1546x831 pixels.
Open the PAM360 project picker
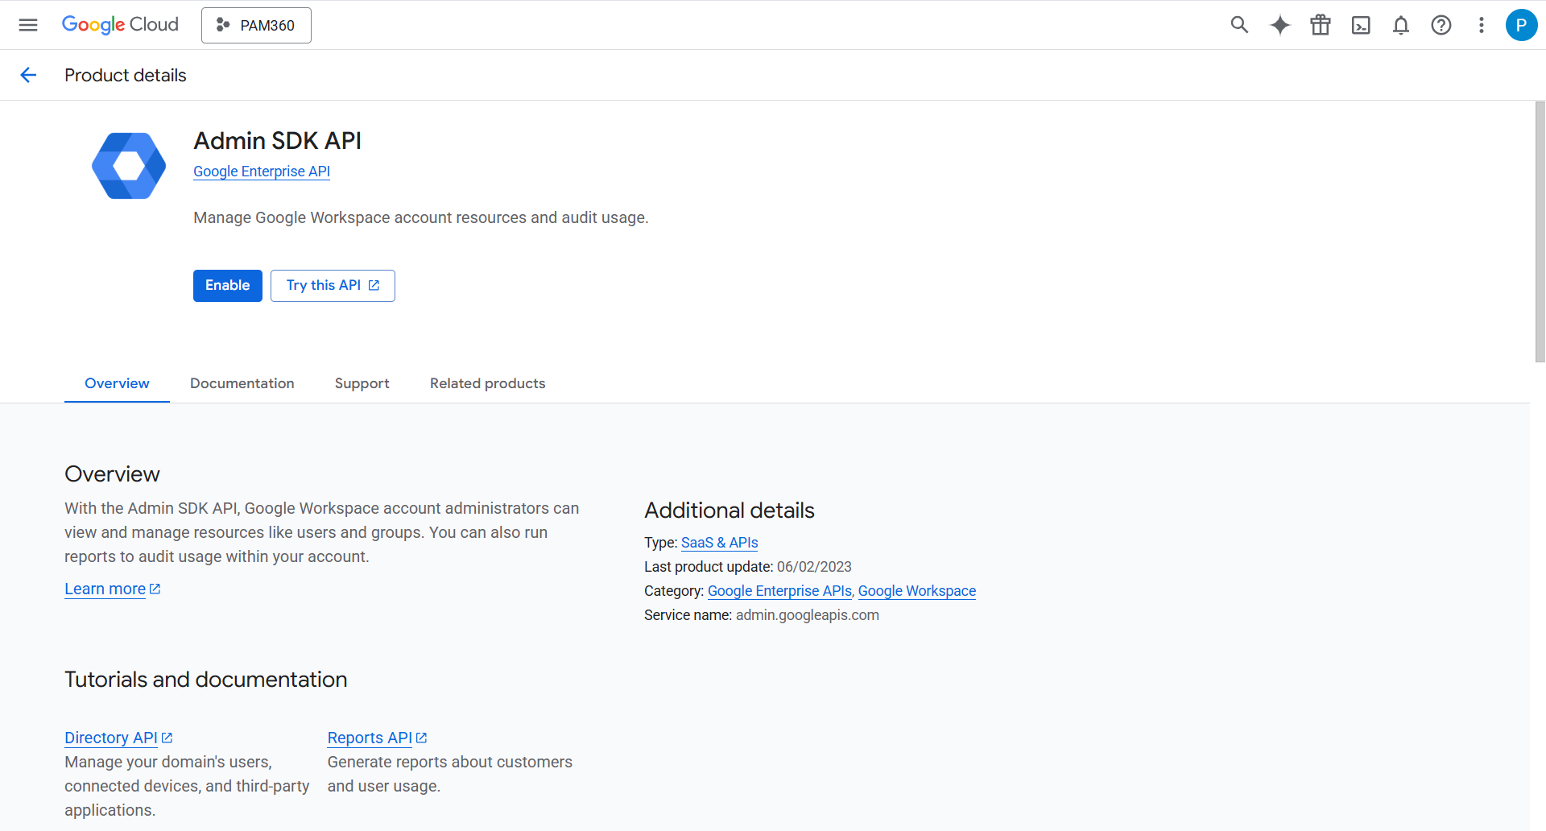(x=256, y=25)
